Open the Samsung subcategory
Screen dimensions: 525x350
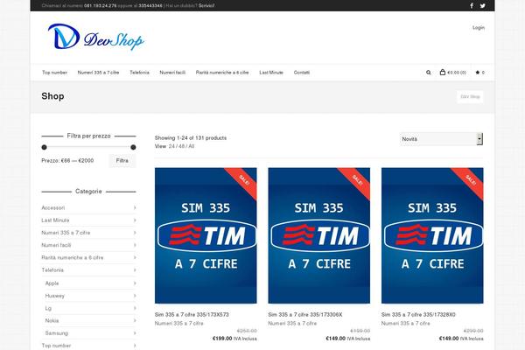[57, 332]
